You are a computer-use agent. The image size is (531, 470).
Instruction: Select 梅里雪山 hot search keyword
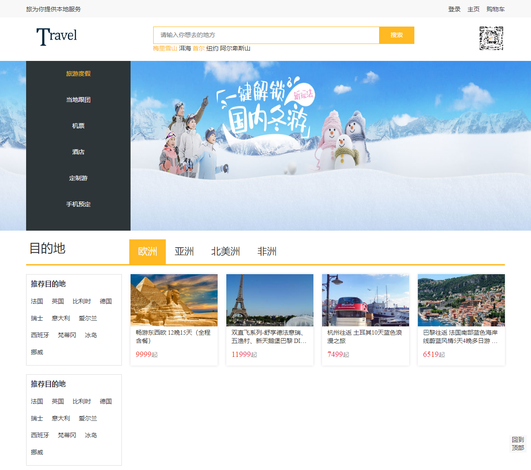tap(164, 49)
